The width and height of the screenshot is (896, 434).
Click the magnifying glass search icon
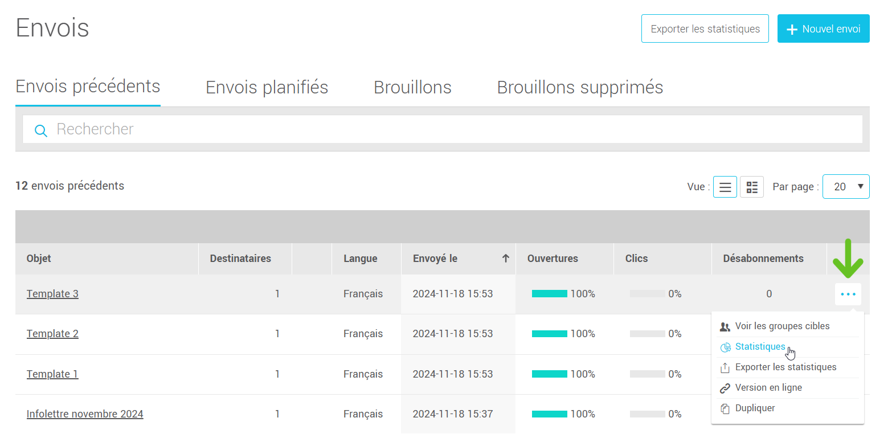coord(40,130)
